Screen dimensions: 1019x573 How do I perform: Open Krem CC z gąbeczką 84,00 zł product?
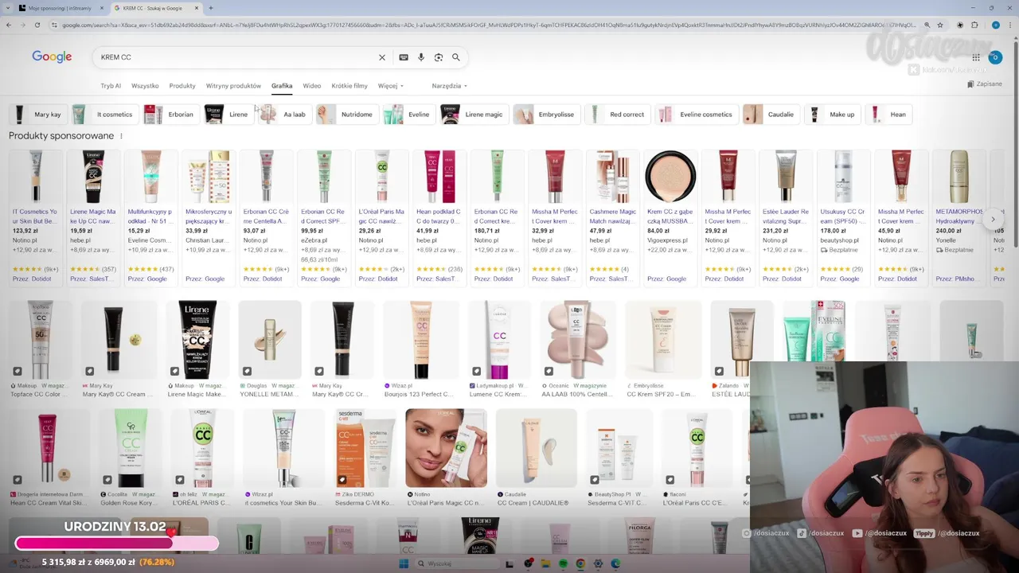[670, 216]
